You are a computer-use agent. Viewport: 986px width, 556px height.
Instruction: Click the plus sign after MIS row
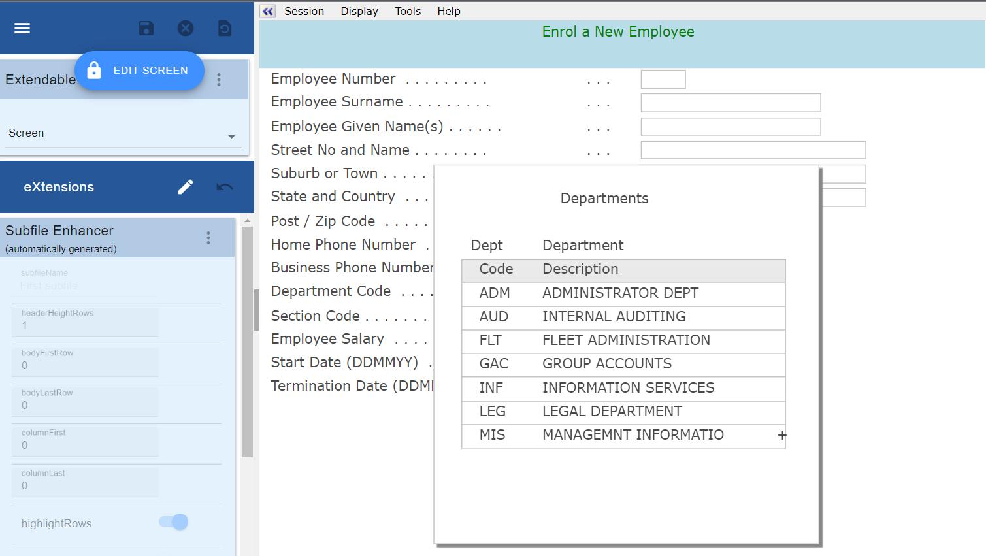[781, 435]
